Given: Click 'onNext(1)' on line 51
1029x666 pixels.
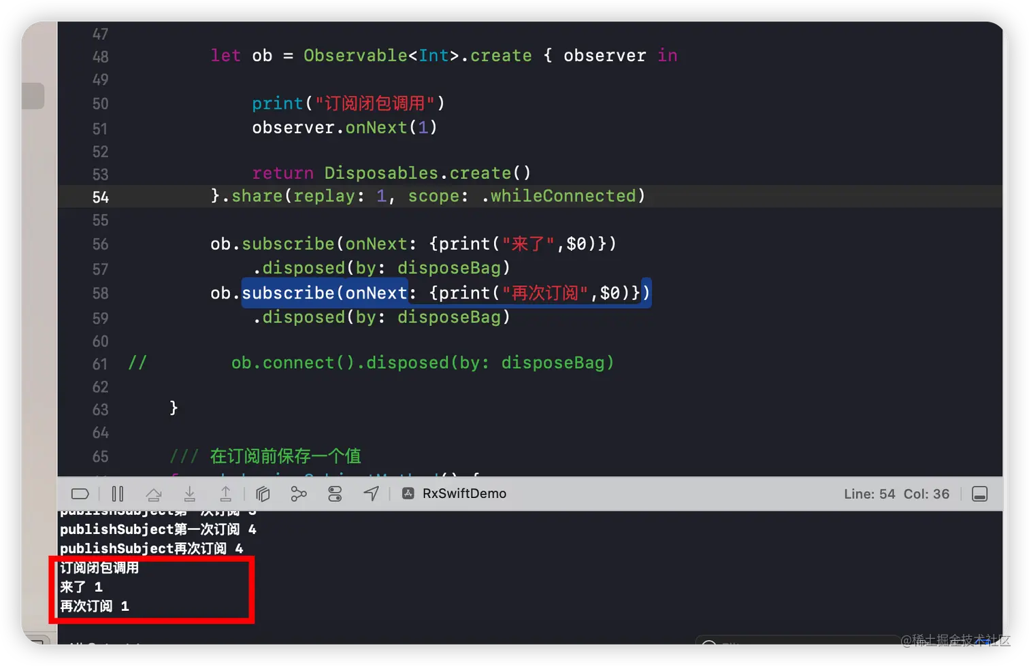Looking at the screenshot, I should pos(391,127).
